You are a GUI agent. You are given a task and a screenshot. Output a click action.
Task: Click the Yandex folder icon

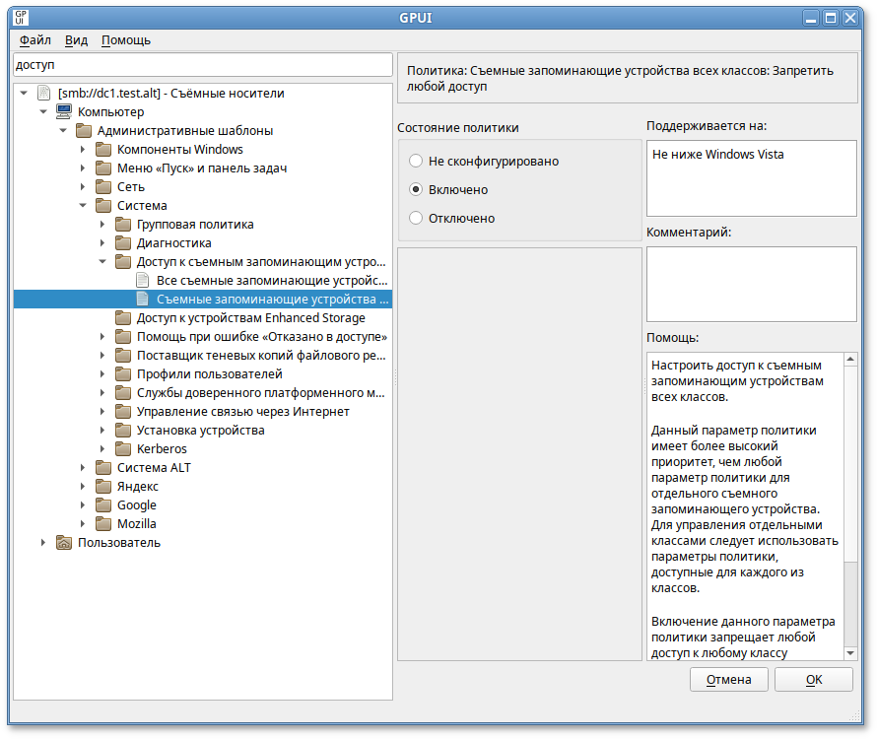coord(103,487)
